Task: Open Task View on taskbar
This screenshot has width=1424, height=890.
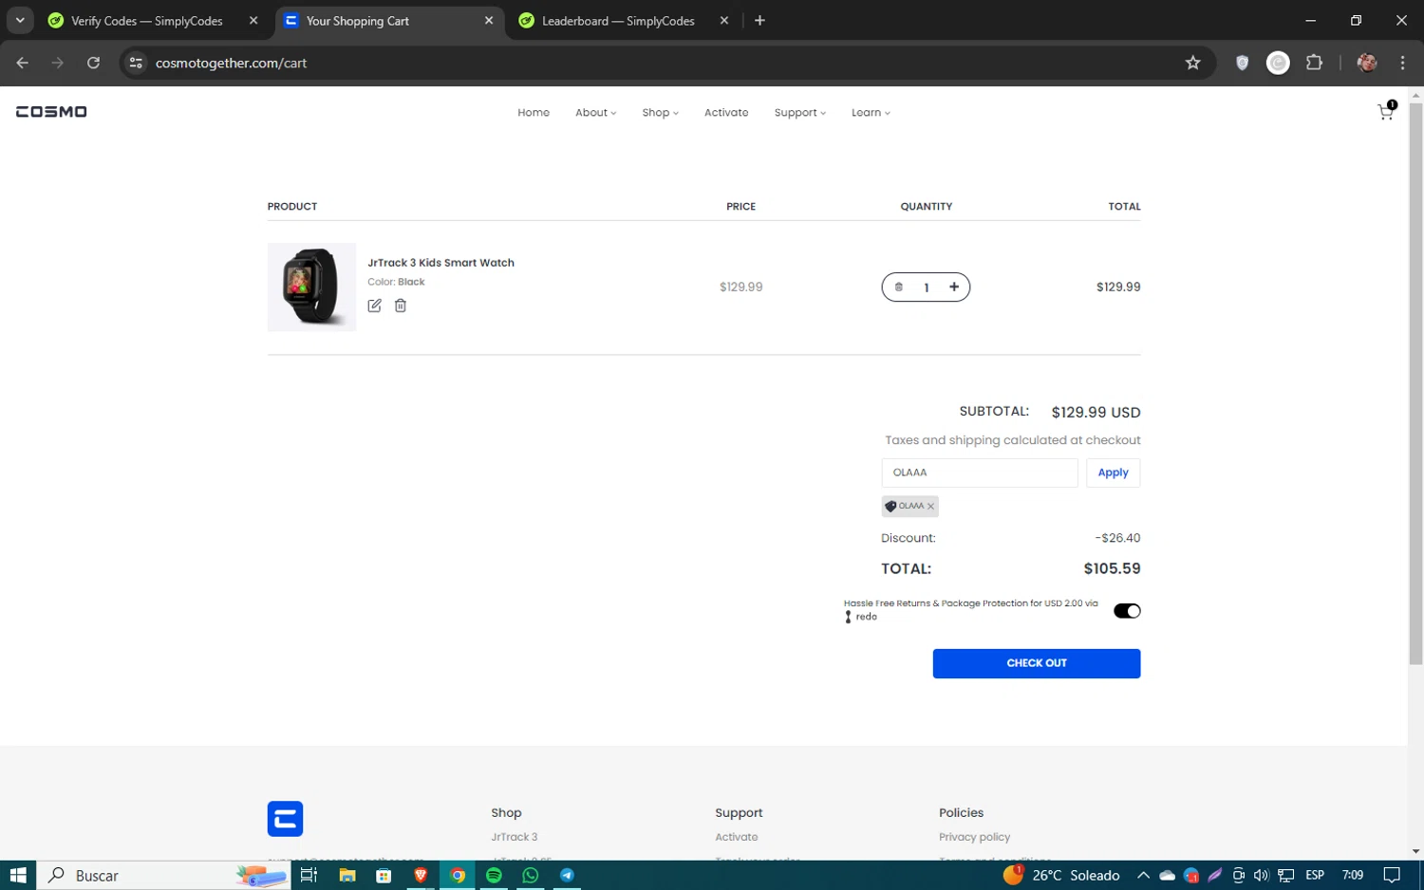Action: 309,875
